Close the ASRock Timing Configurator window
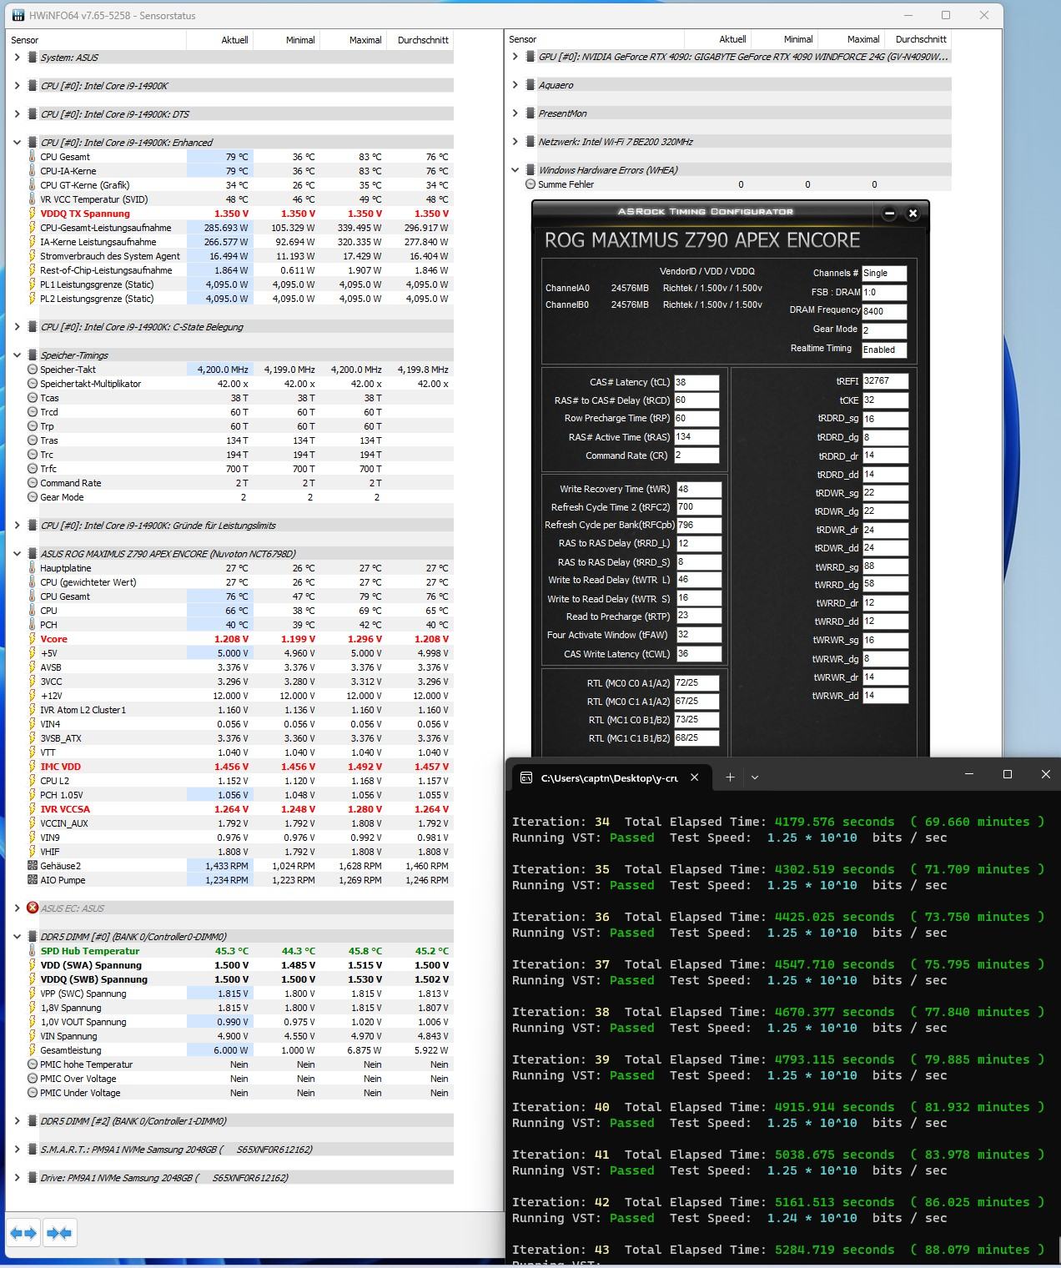The image size is (1061, 1268). tap(913, 214)
